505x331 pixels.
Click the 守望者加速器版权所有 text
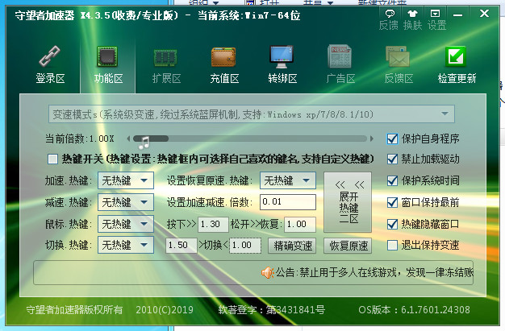coord(74,309)
